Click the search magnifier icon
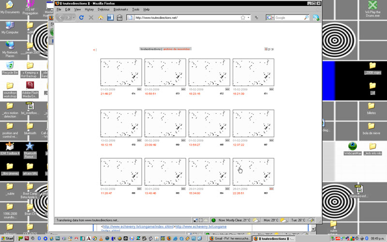This screenshot has height=242, width=387. [x=306, y=18]
